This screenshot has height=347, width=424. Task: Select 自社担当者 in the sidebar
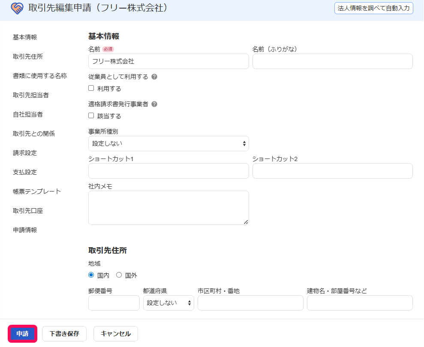point(28,114)
